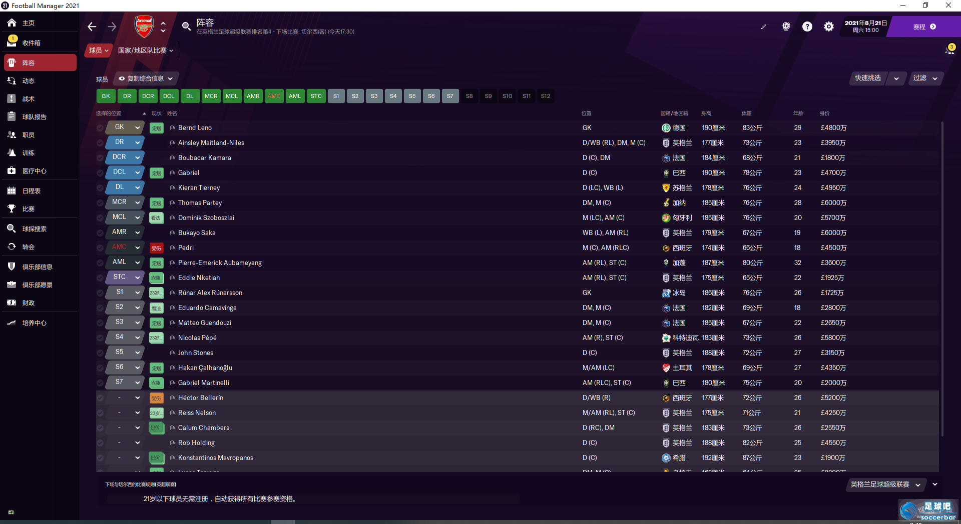Open the Dynamics (动态) sidebar icon
Screen dimensions: 961x524
coord(12,80)
